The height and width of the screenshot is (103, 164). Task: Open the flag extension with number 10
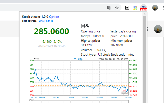tap(135, 8)
